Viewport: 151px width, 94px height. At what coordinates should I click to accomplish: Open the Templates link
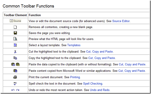pyautogui.click(x=74, y=45)
